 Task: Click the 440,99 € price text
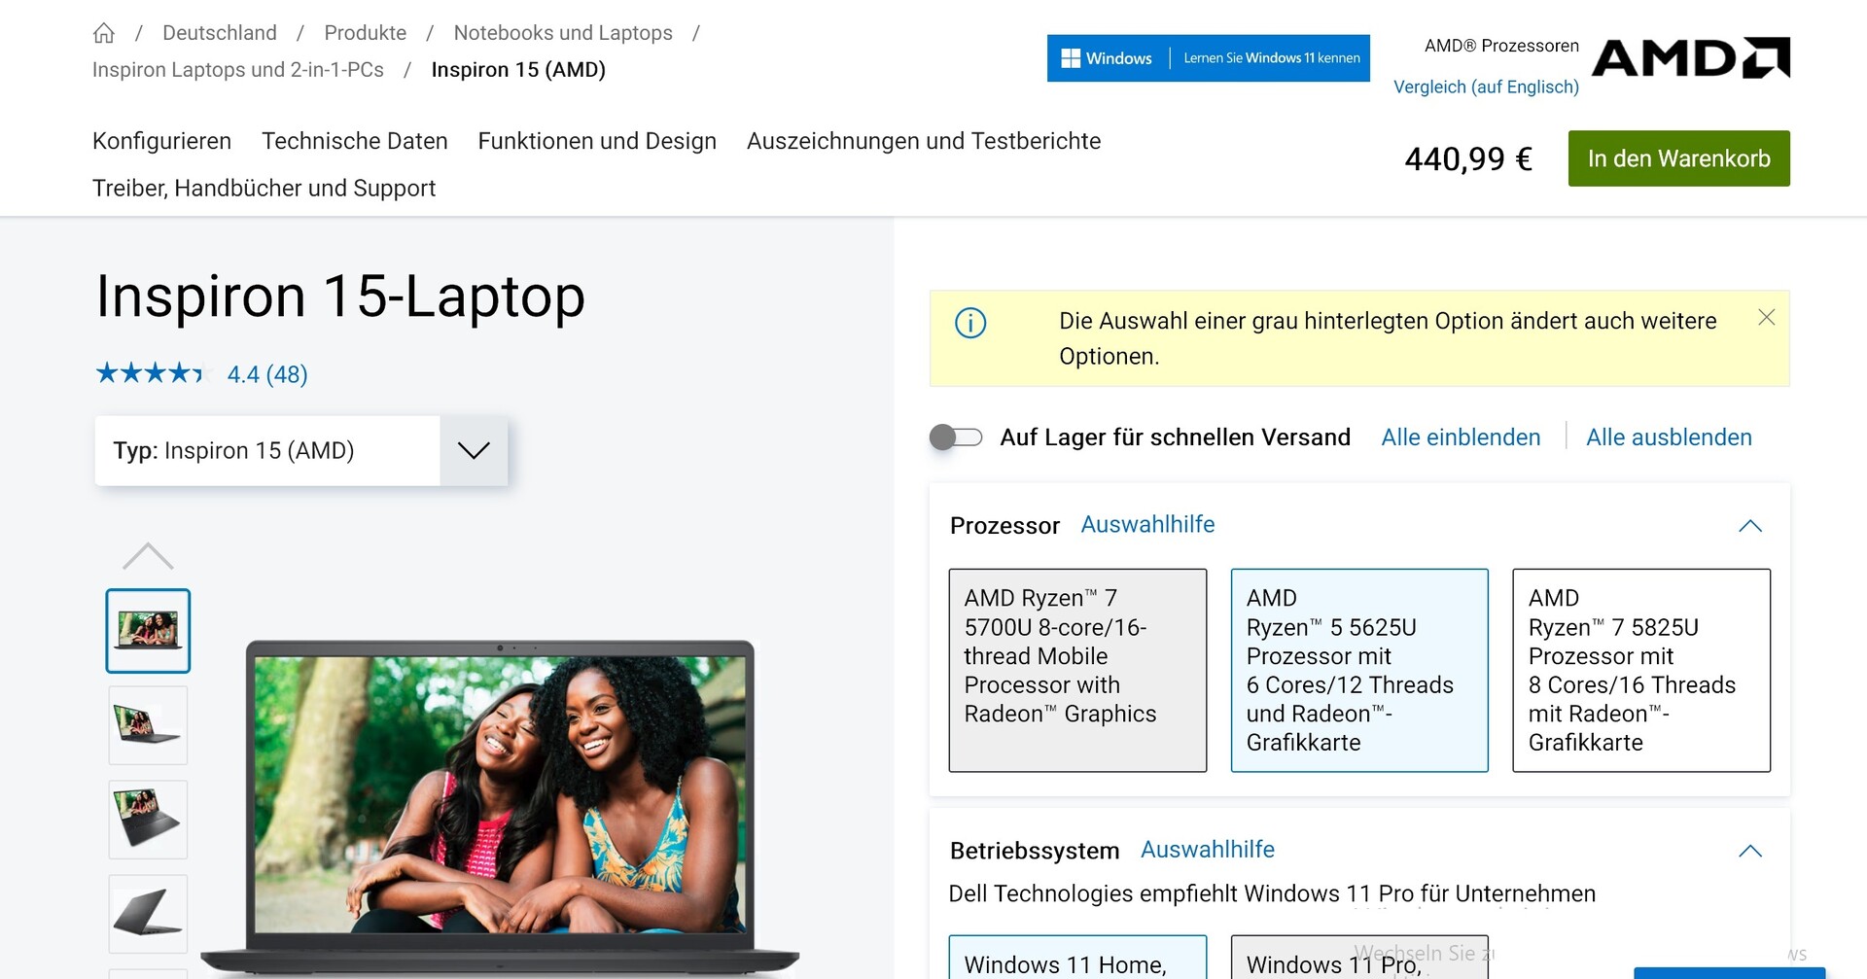tap(1468, 158)
